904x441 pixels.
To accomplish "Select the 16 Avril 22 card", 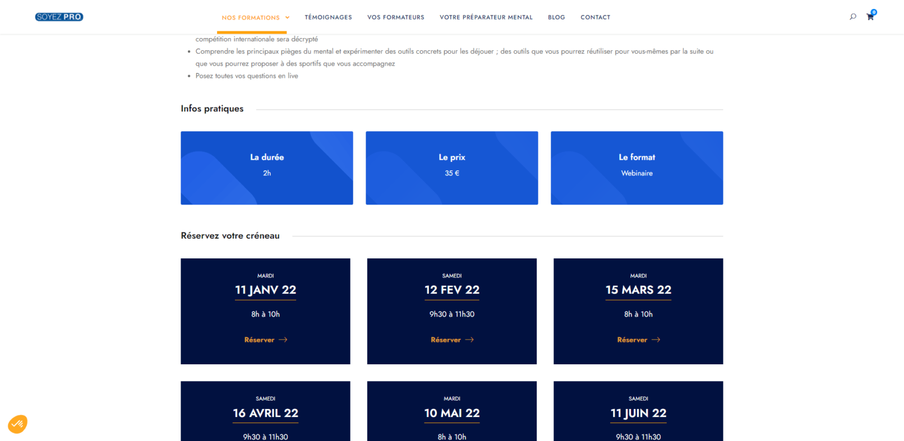I will tap(265, 413).
